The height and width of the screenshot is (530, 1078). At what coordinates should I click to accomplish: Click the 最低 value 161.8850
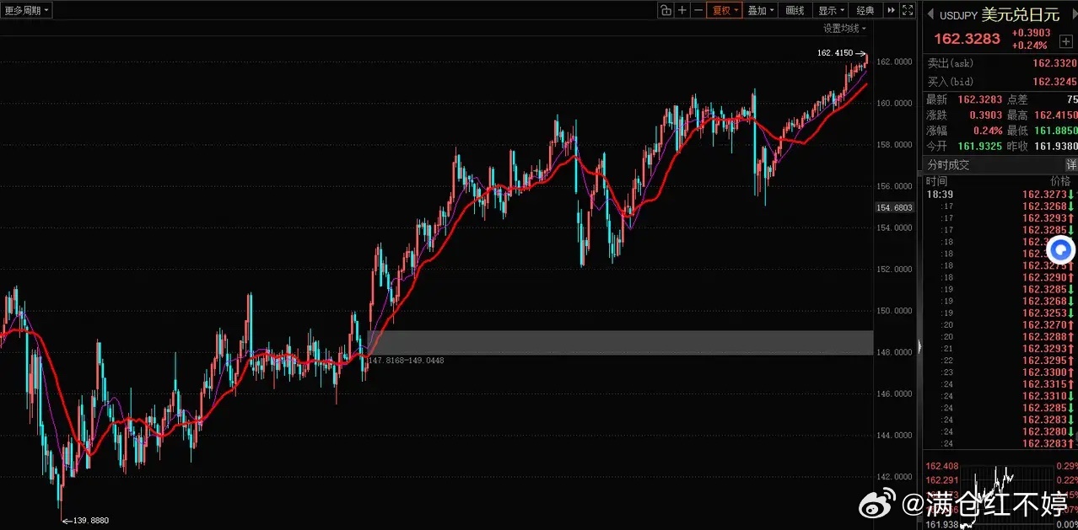click(x=1055, y=131)
